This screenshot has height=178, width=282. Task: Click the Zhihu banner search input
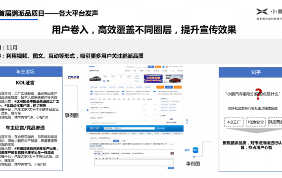pos(129,128)
